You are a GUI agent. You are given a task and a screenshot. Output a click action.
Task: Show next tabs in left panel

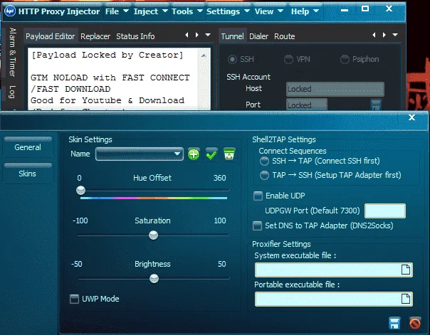coord(197,35)
